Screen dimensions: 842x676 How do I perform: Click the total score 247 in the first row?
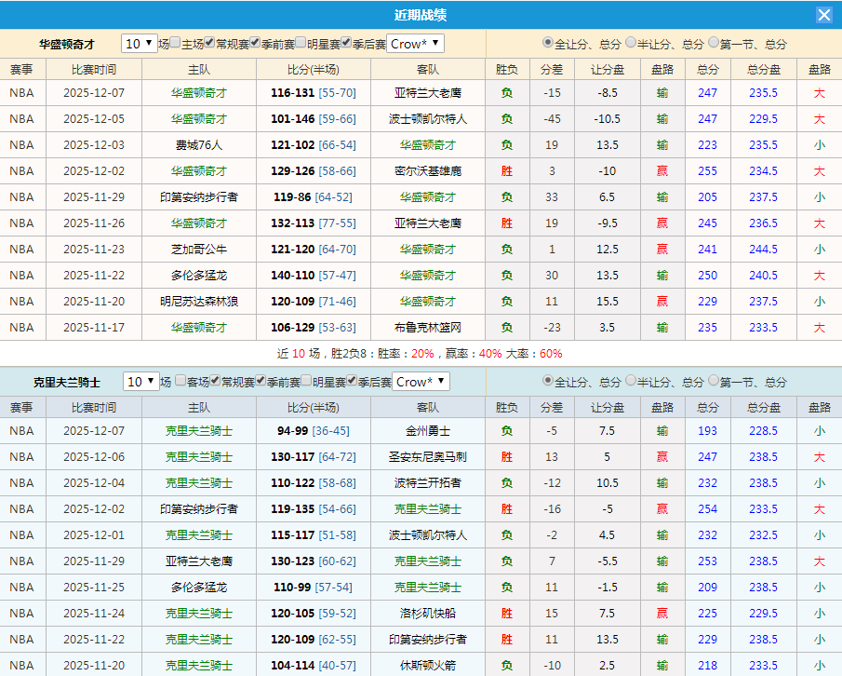coord(707,92)
